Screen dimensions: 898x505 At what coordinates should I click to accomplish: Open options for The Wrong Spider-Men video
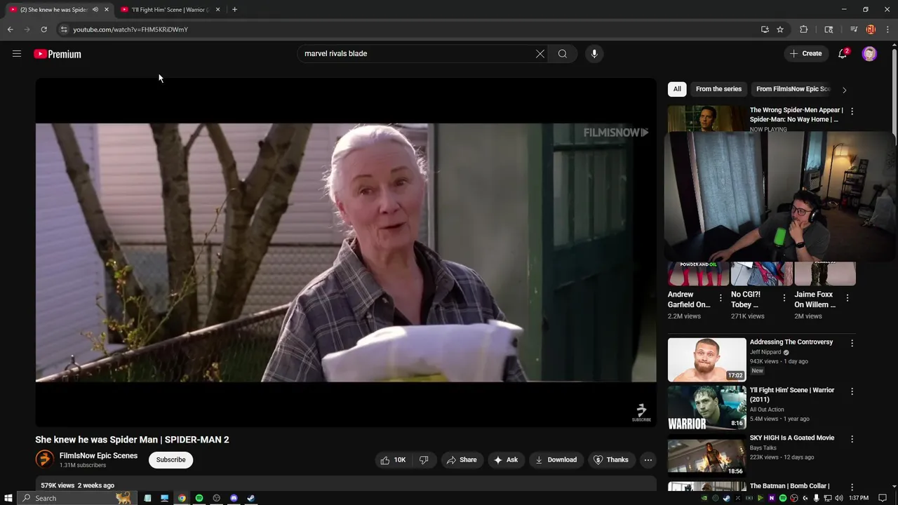point(852,112)
